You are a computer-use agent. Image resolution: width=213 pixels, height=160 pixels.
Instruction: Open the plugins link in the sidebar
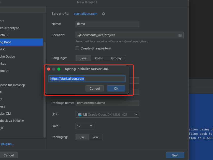(7, 144)
